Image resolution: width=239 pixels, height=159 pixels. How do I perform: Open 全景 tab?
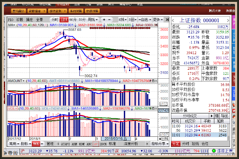(40, 20)
